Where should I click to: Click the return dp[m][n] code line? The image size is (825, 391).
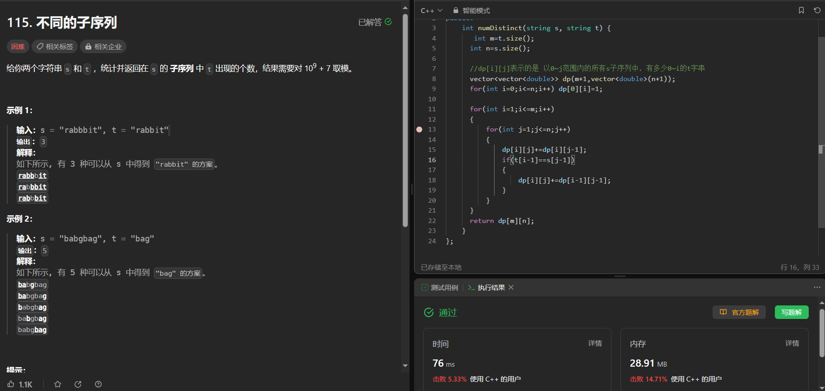coord(502,221)
